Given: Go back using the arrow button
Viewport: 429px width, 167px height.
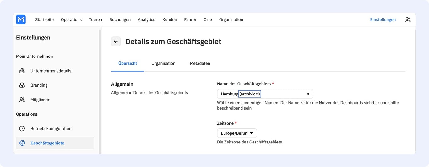Looking at the screenshot, I should coord(116,41).
